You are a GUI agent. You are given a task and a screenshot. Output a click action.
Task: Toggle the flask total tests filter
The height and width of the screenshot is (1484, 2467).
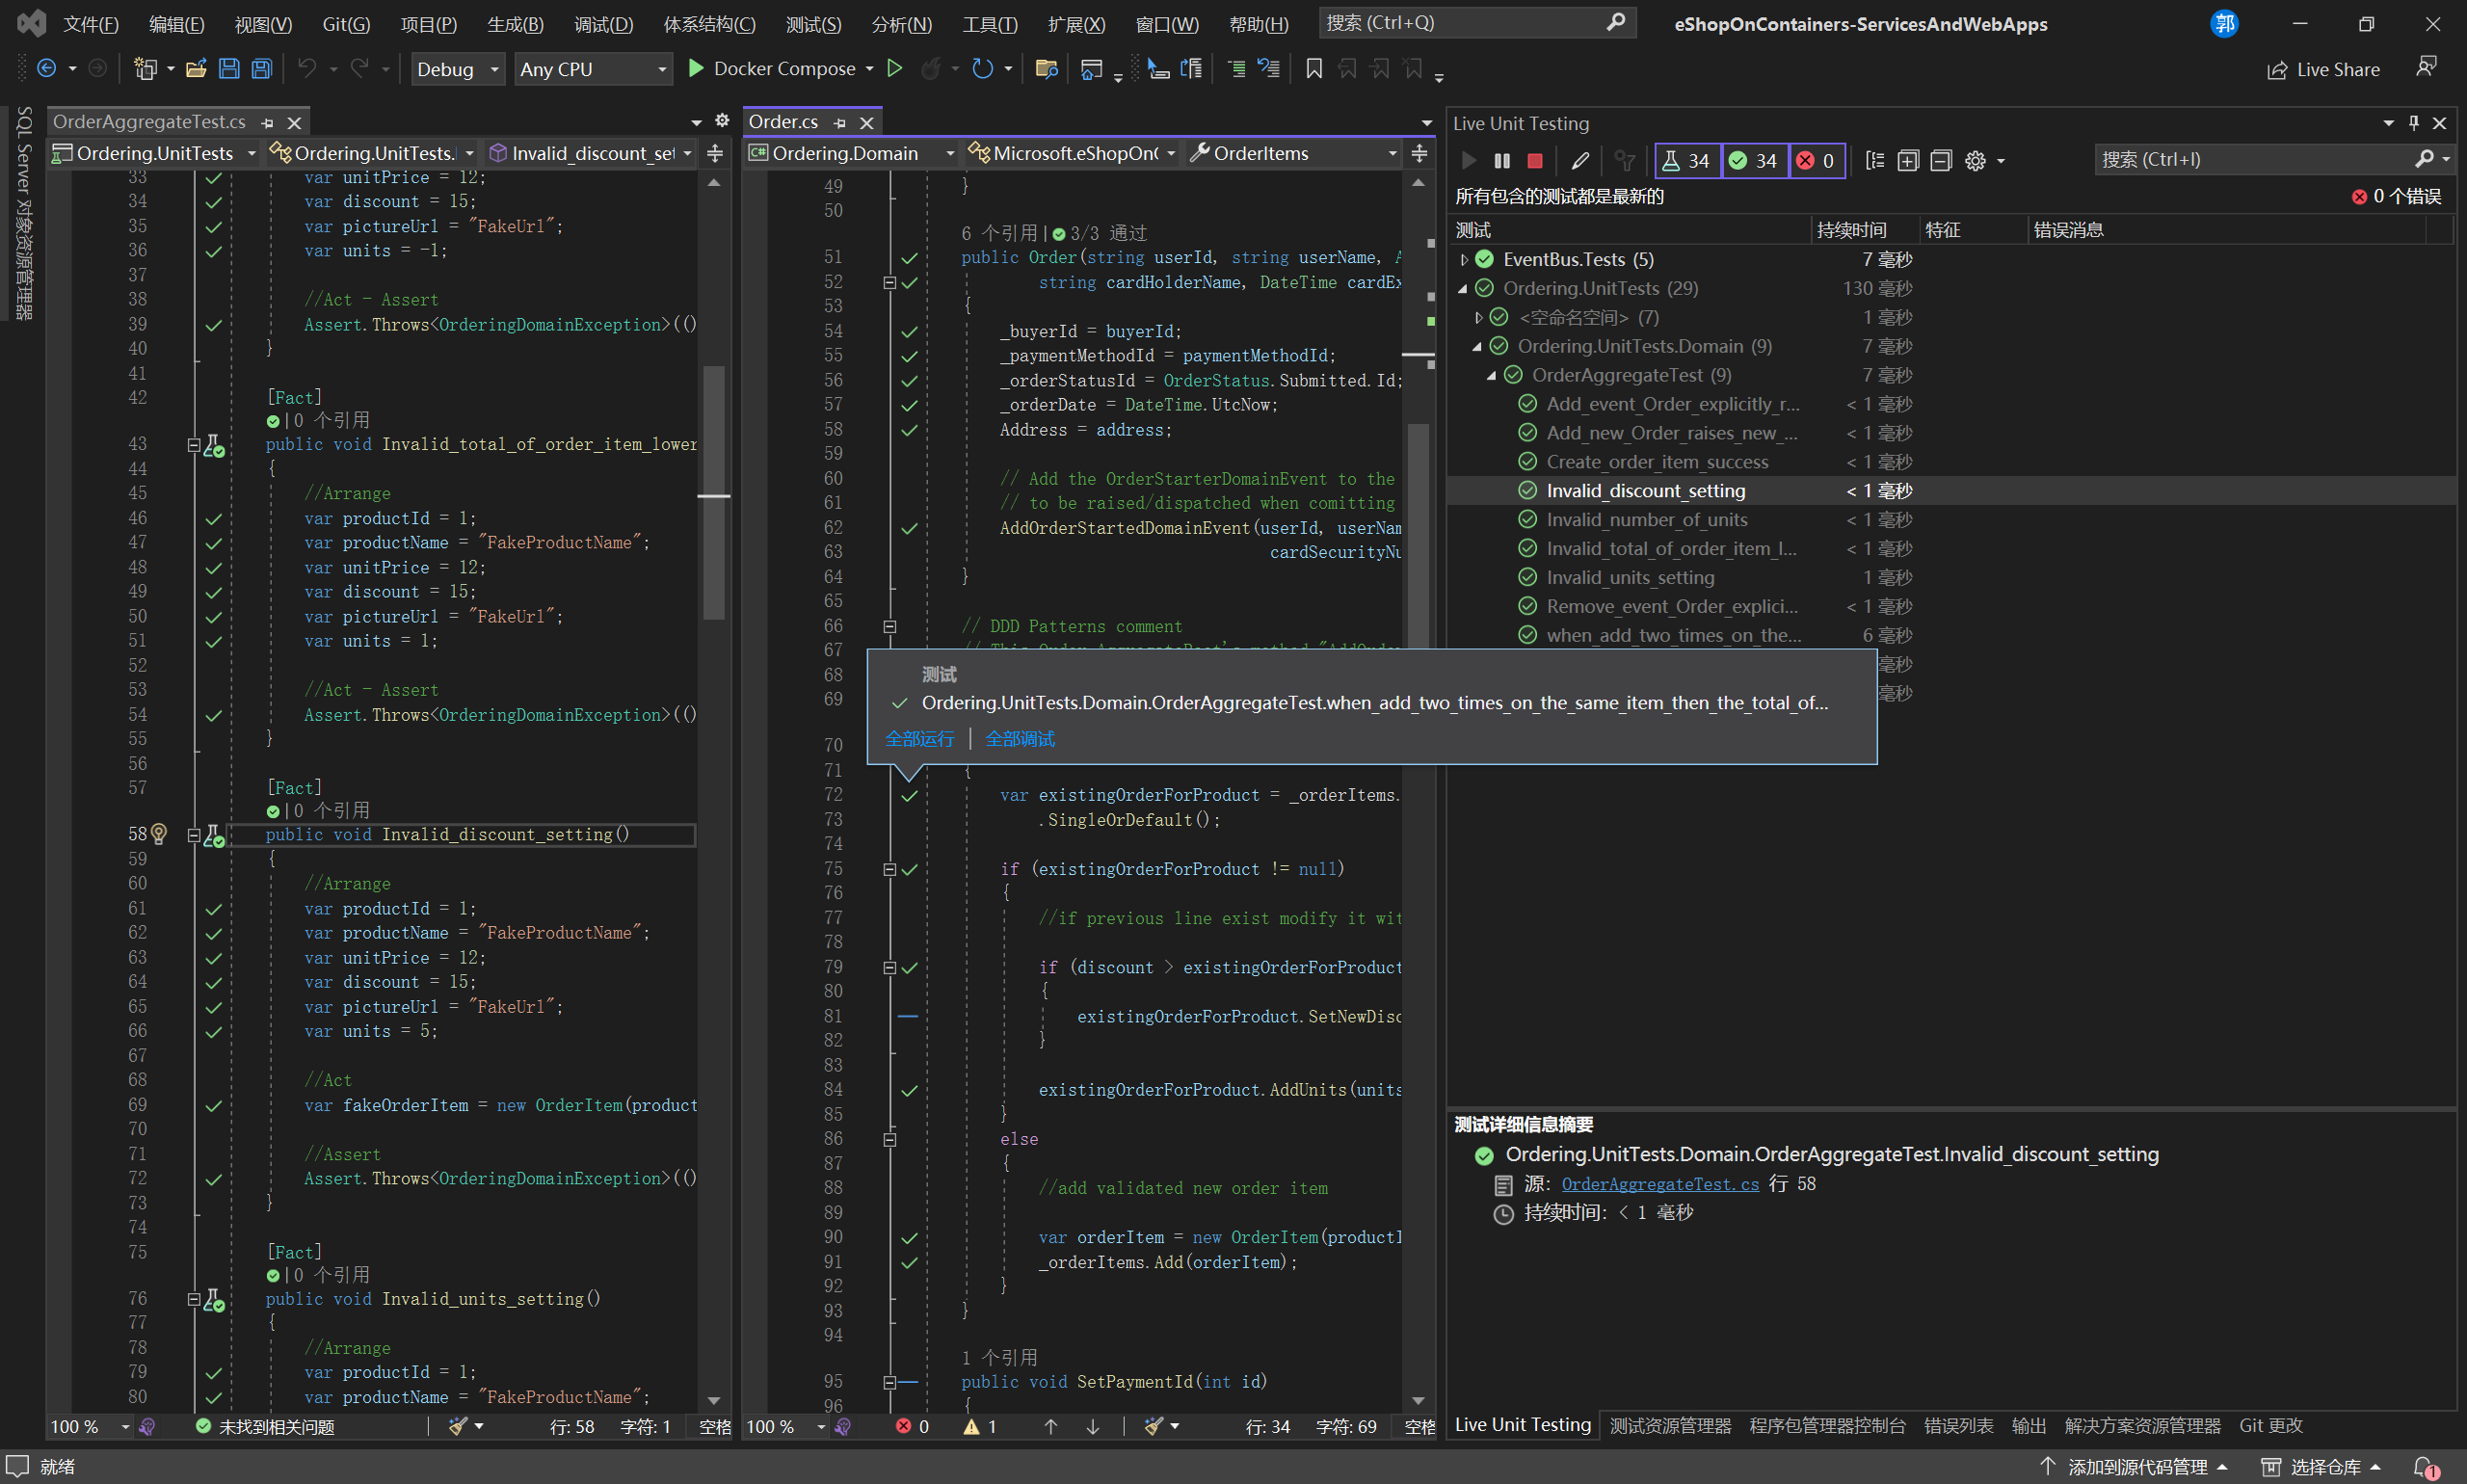tap(1687, 161)
